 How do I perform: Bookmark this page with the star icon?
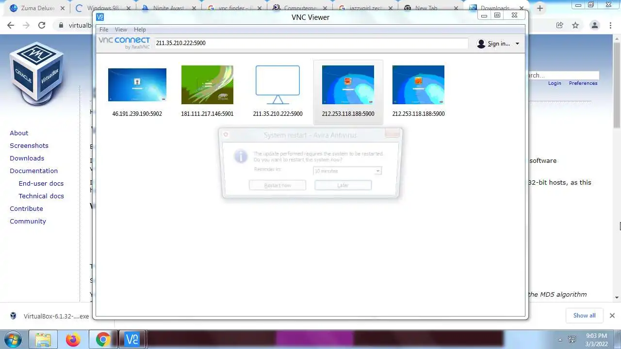(x=575, y=25)
